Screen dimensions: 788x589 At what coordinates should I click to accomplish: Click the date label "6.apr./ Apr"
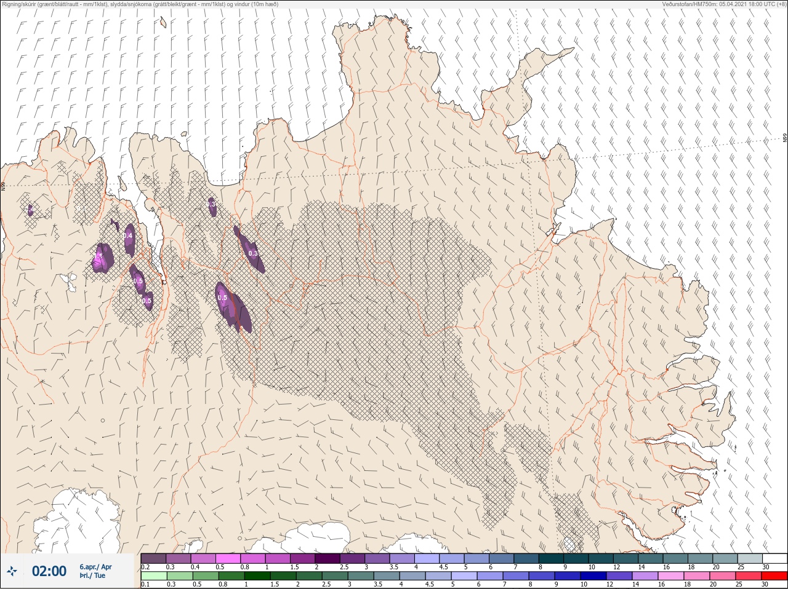[95, 567]
